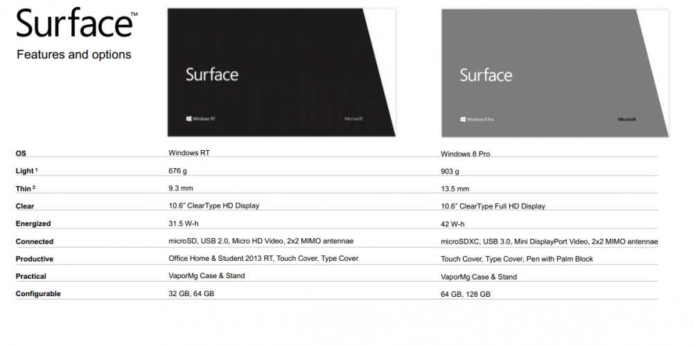Click '10.6" ClearType HD Display' cell
The height and width of the screenshot is (346, 693).
coord(214,206)
